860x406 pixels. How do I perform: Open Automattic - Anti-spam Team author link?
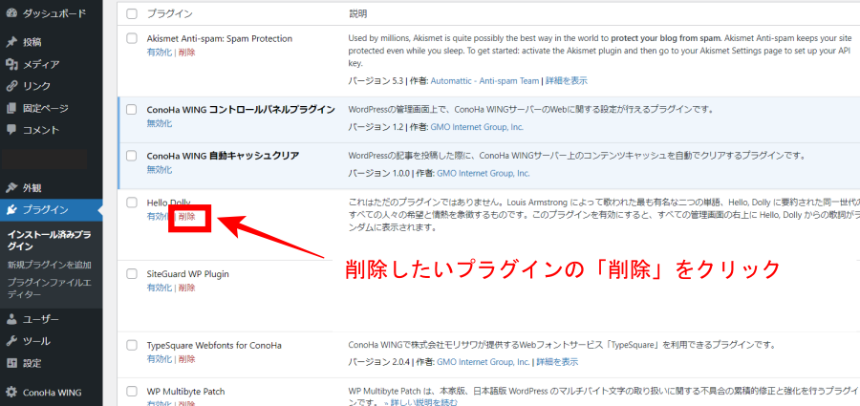point(484,80)
